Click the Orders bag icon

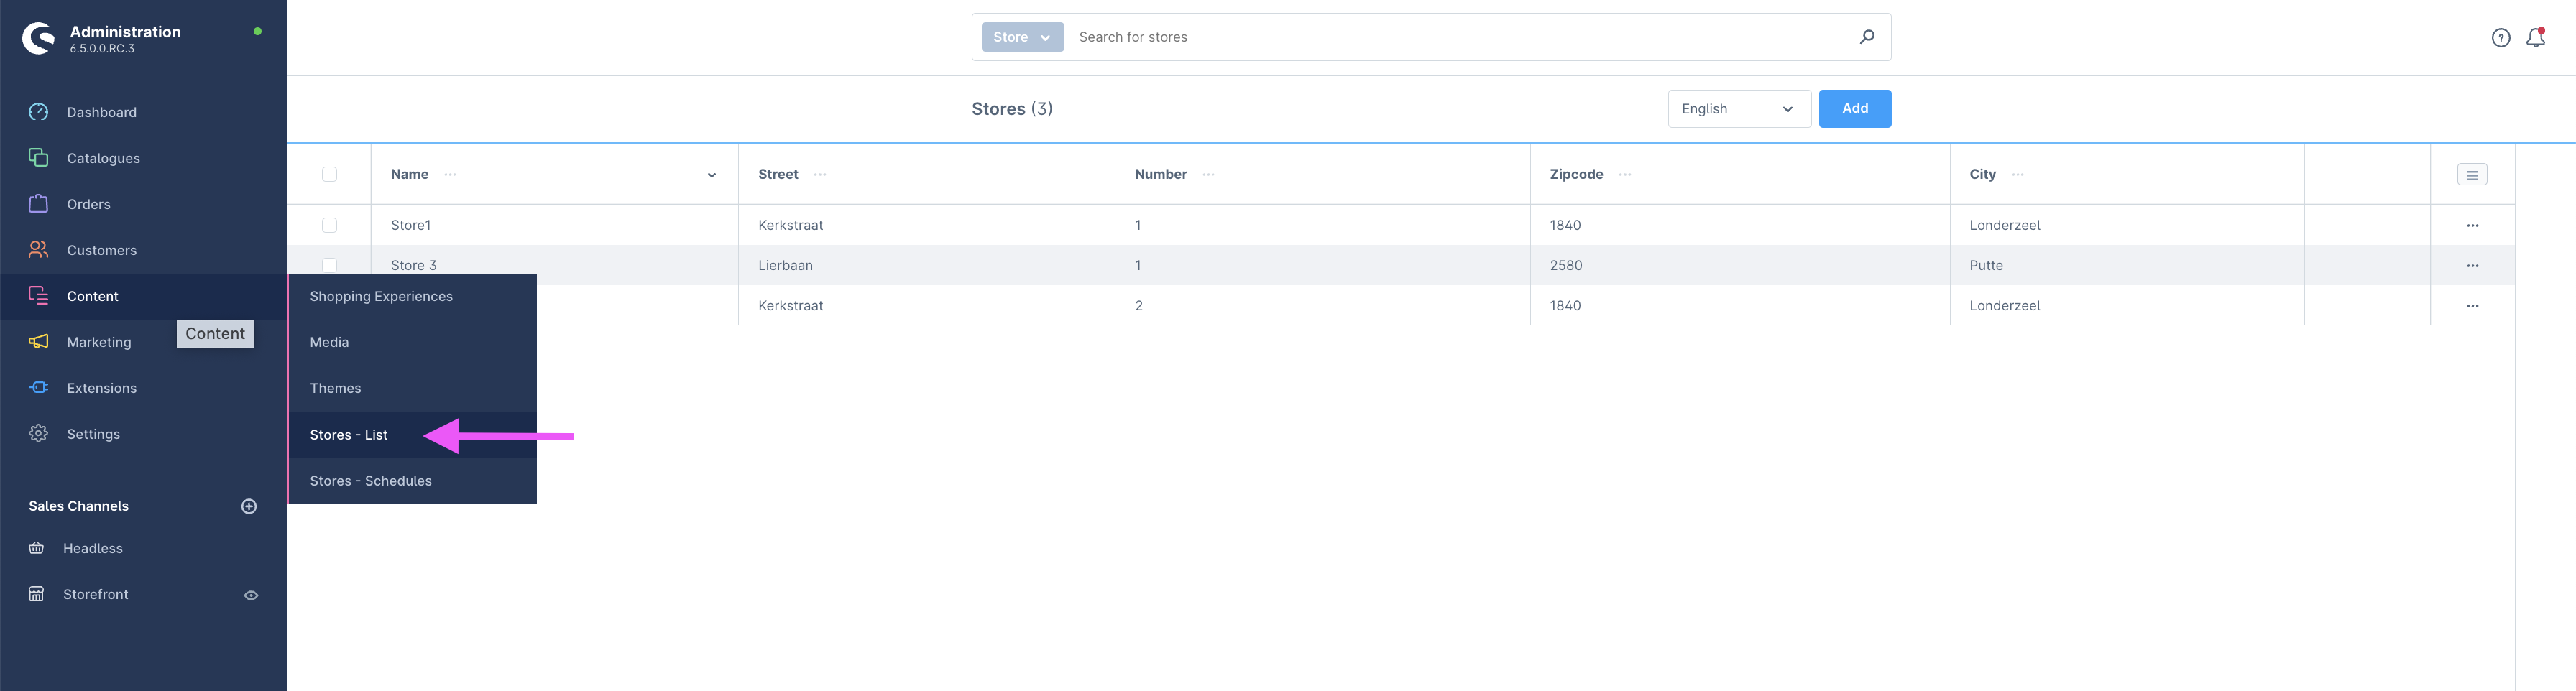pyautogui.click(x=38, y=204)
